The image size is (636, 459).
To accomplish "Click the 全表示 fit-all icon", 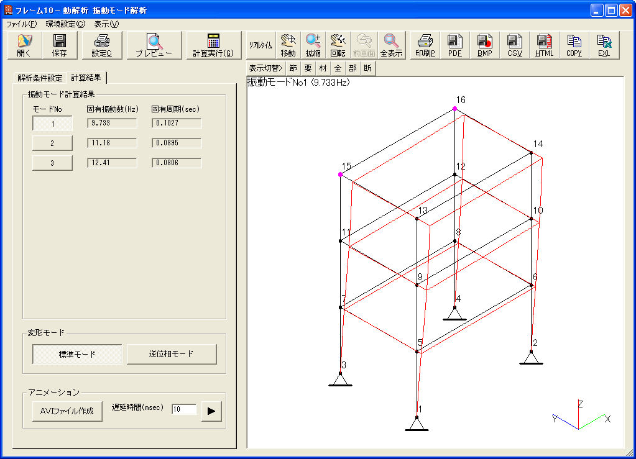I will 392,45.
